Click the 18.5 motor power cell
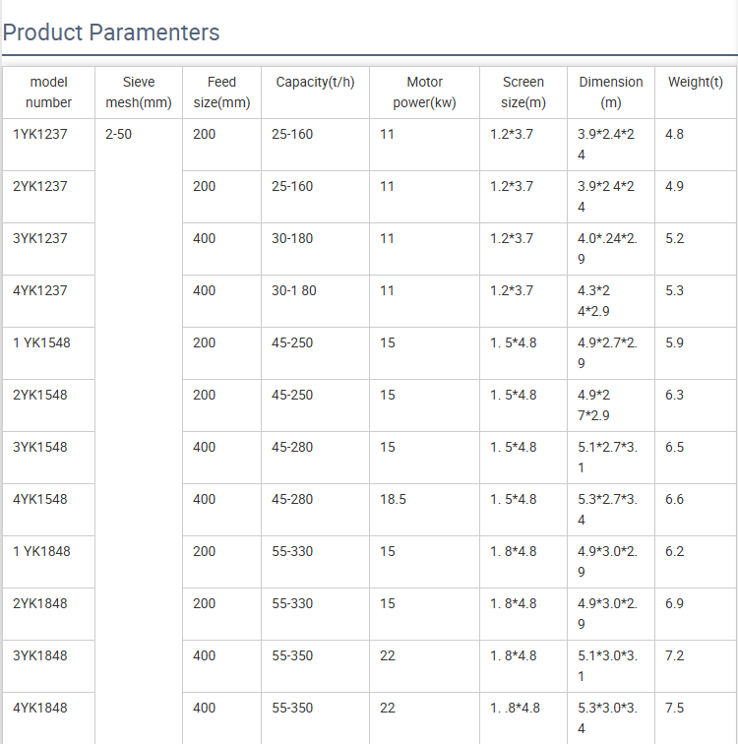 click(393, 499)
